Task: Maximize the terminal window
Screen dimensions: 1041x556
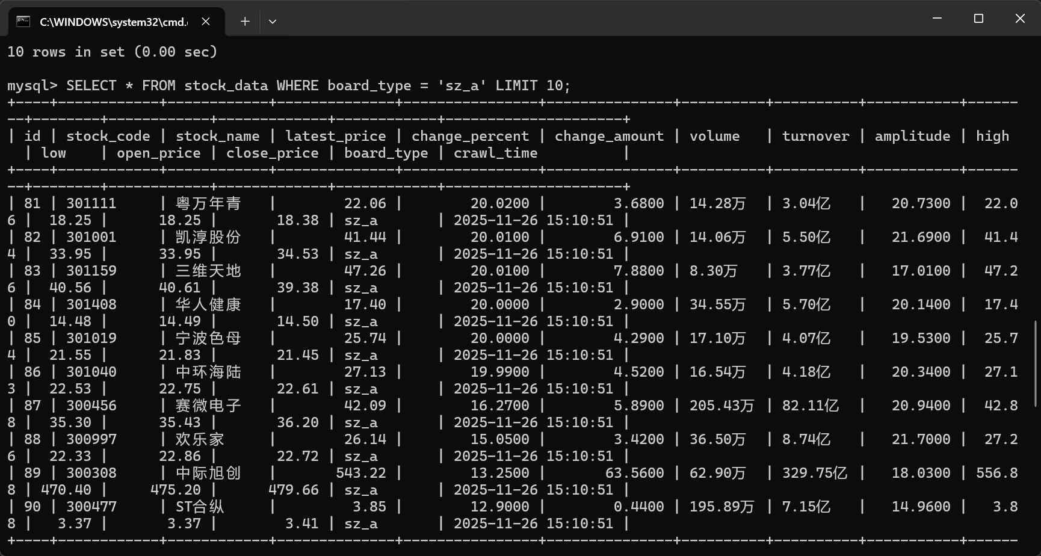Action: (978, 19)
